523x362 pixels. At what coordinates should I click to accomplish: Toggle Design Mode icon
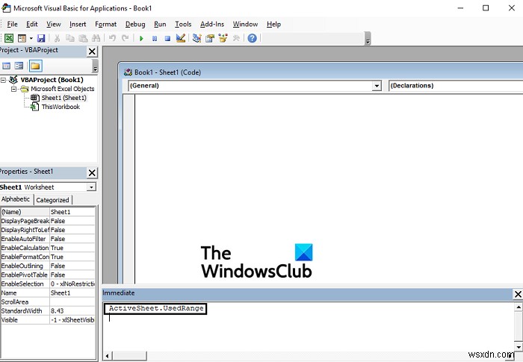pyautogui.click(x=181, y=38)
